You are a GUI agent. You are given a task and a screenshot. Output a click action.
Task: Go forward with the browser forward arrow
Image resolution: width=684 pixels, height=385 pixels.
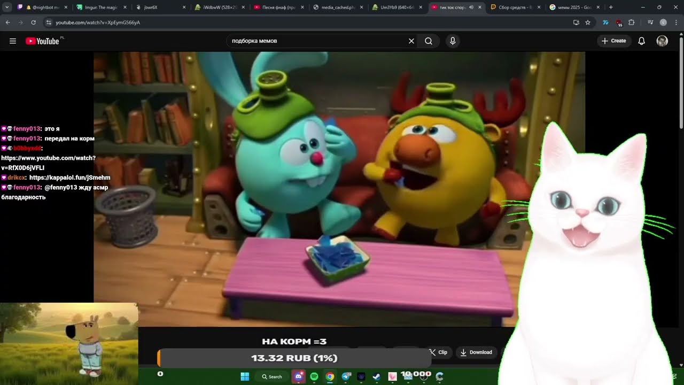tap(20, 22)
